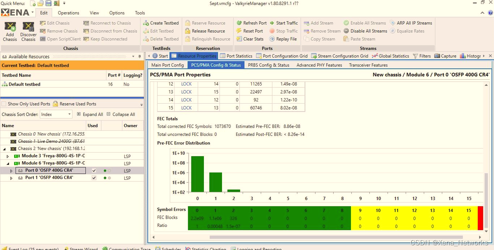The width and height of the screenshot is (494, 250).
Task: Click LOCK link in row 14
Action: (x=186, y=100)
